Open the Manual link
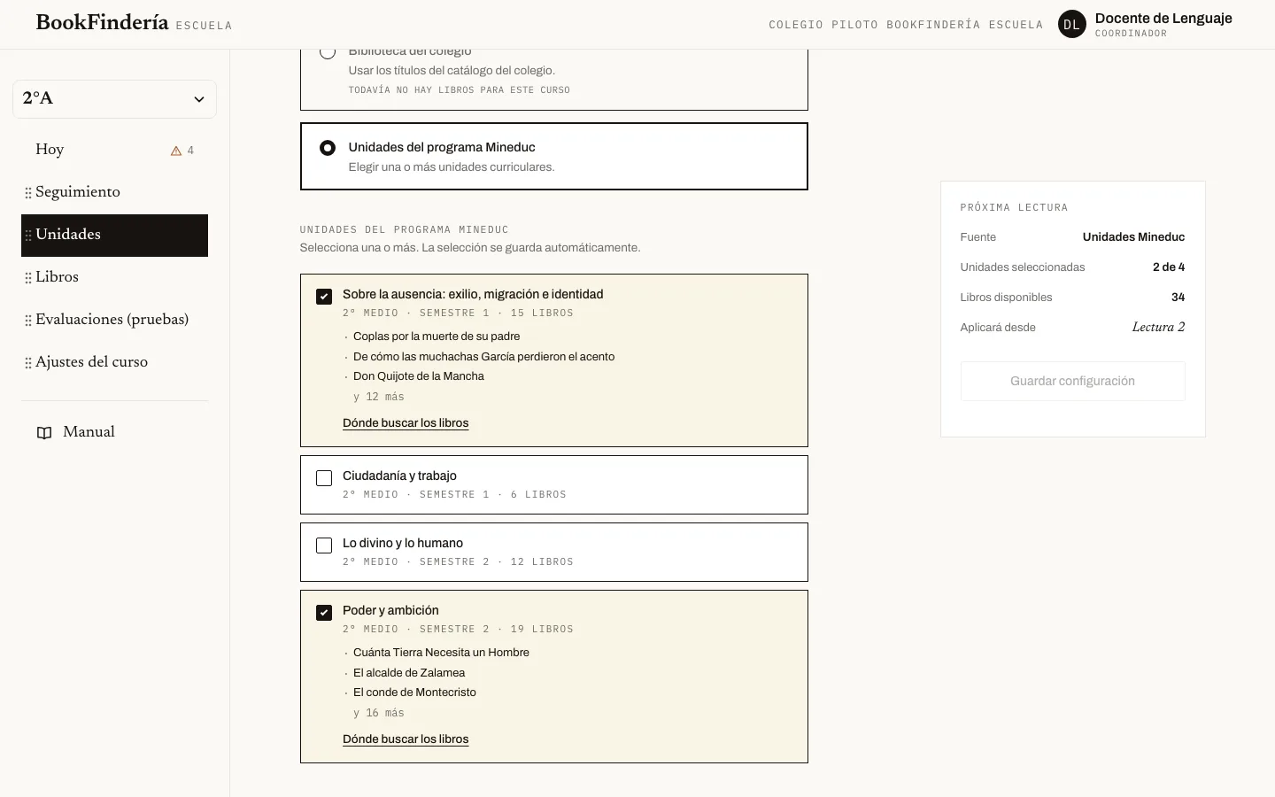 tap(114, 432)
